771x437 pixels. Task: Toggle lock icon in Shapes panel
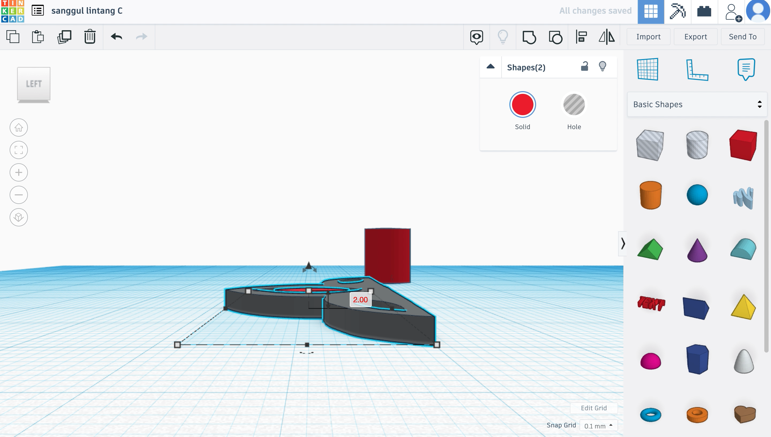(x=584, y=65)
